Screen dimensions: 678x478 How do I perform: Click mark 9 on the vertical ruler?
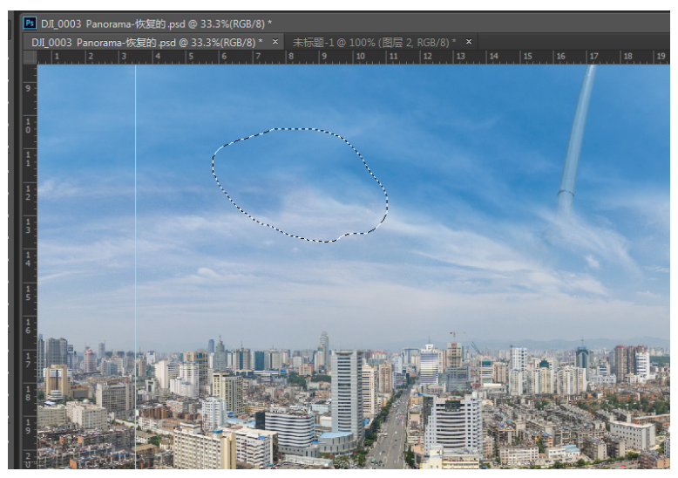tap(30, 88)
